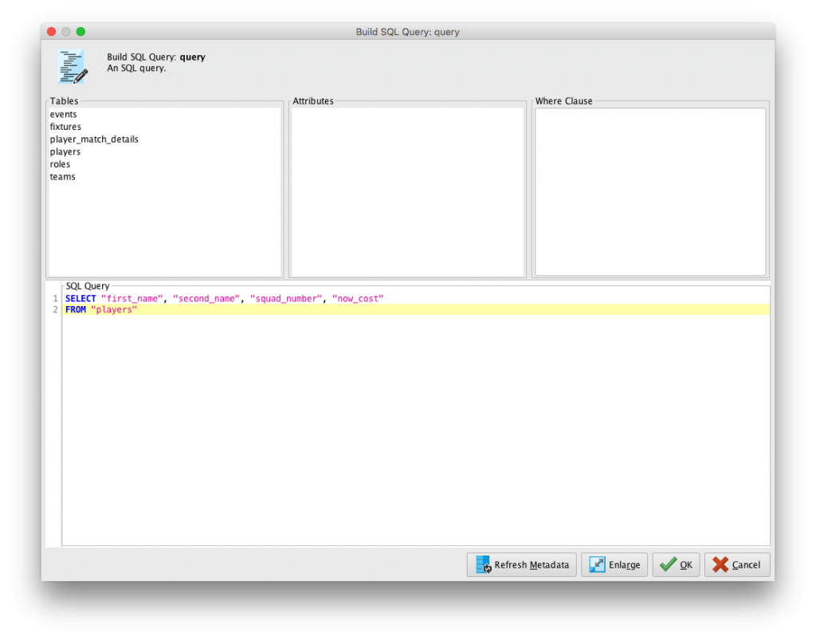Click the yellow minimize window button
Viewport: 816px width, 640px height.
[x=66, y=32]
